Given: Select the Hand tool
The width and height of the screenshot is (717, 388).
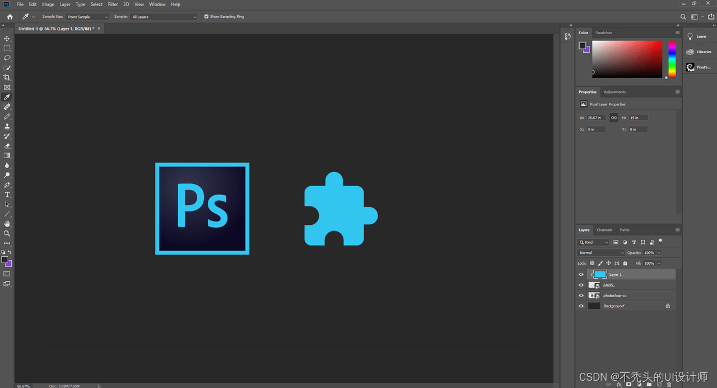Looking at the screenshot, I should point(7,224).
